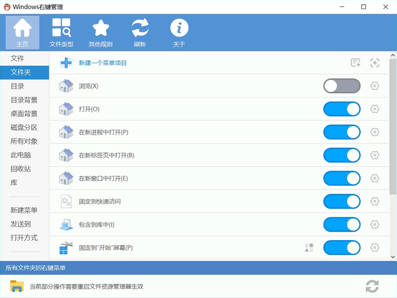The image size is (397, 298).
Task: Open 新建菜单 in the sidebar
Action: pyautogui.click(x=24, y=210)
